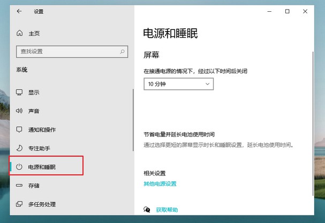Open 专注助手 settings page
325x223 pixels.
[x=39, y=149]
